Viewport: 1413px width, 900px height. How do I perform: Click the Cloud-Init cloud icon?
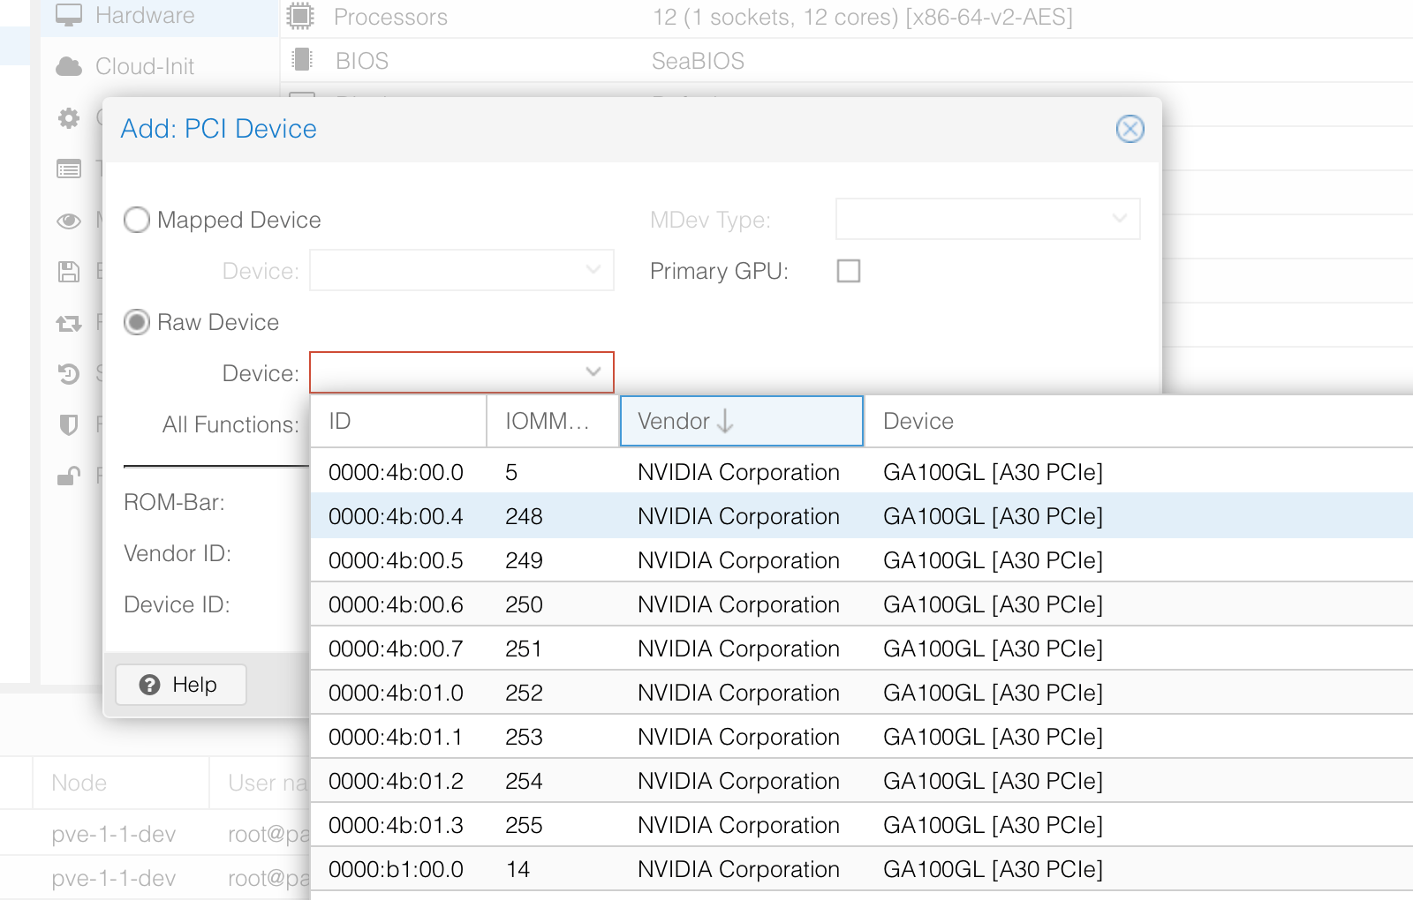pos(69,66)
